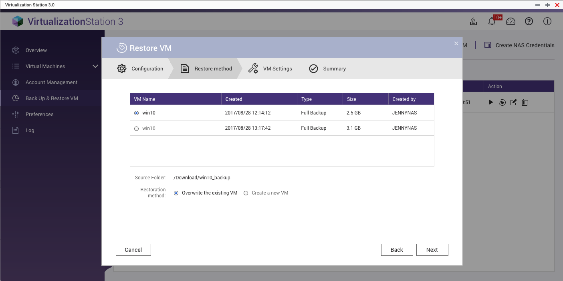Close the Restore VM dialog

pos(456,44)
